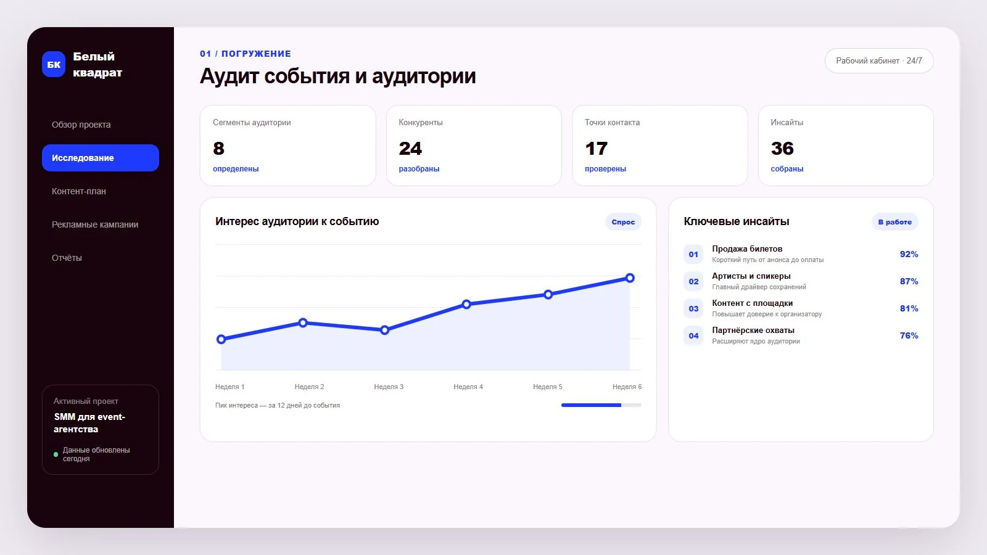
Task: Click the проверены link text
Action: point(605,169)
